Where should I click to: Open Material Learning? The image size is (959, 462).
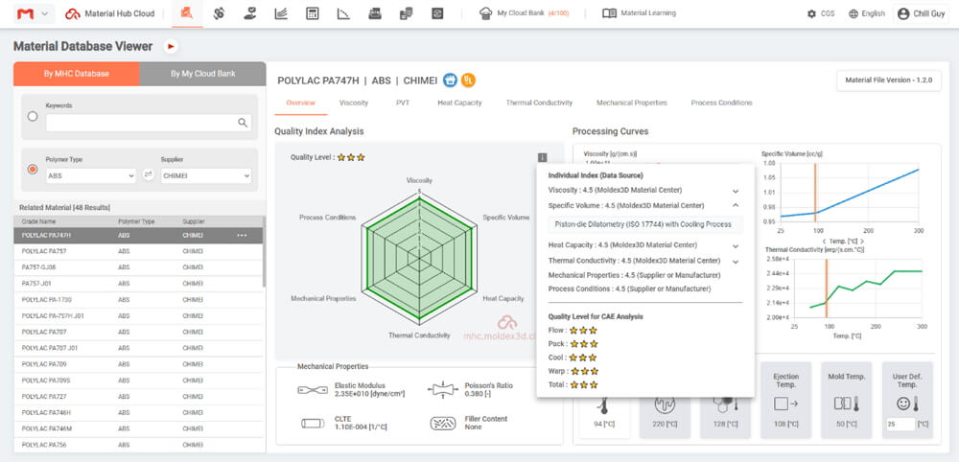(639, 13)
